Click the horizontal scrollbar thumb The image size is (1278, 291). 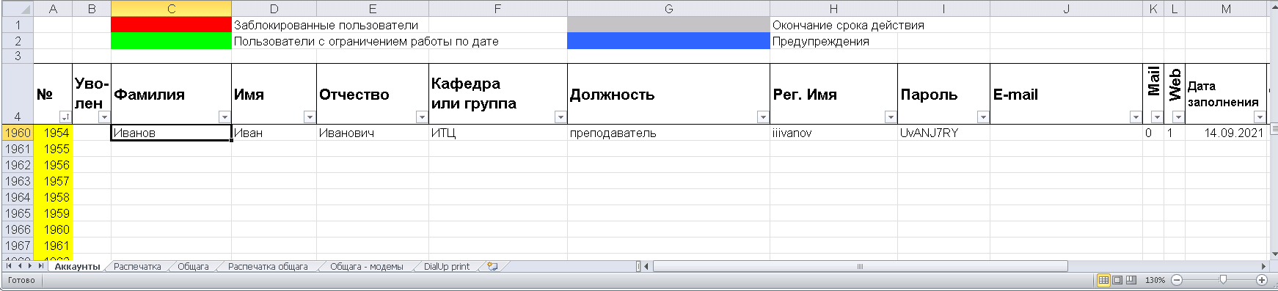860,267
